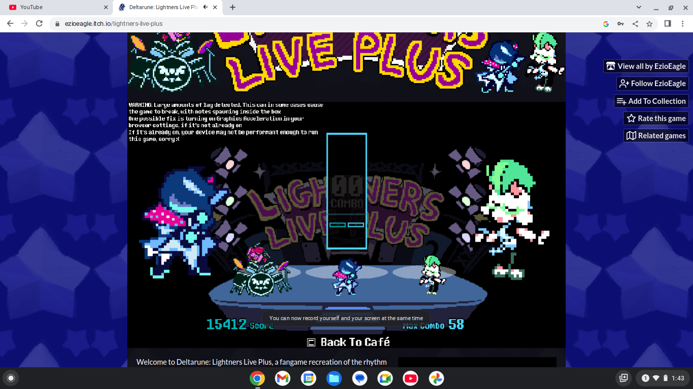This screenshot has height=389, width=693.
Task: Rate this game
Action: 655,119
